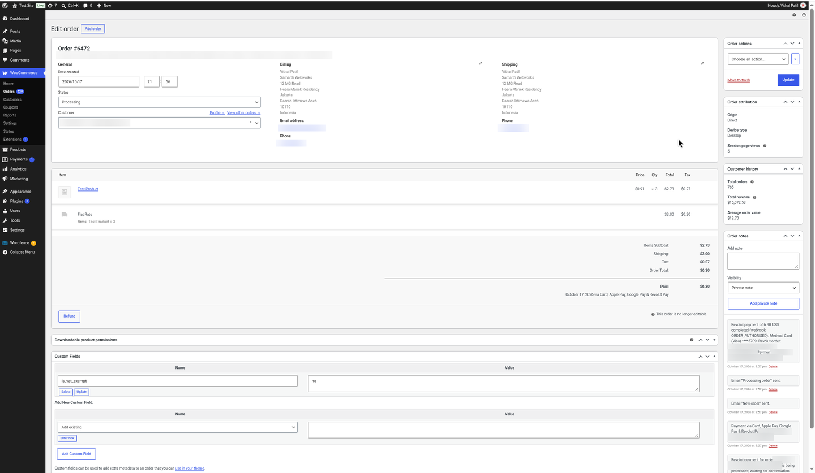Open the Test Product link
Viewport: 815px width, 473px height.
point(88,189)
